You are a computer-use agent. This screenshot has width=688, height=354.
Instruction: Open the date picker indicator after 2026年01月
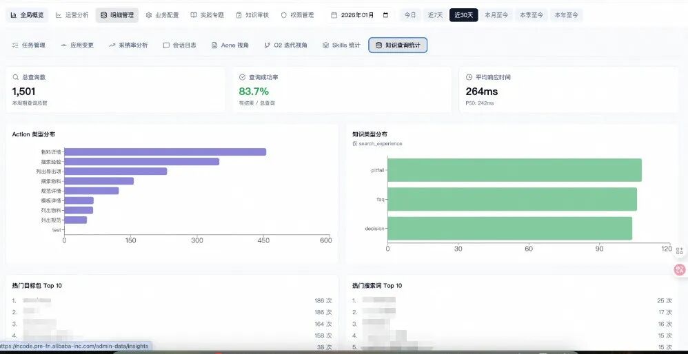tap(385, 15)
